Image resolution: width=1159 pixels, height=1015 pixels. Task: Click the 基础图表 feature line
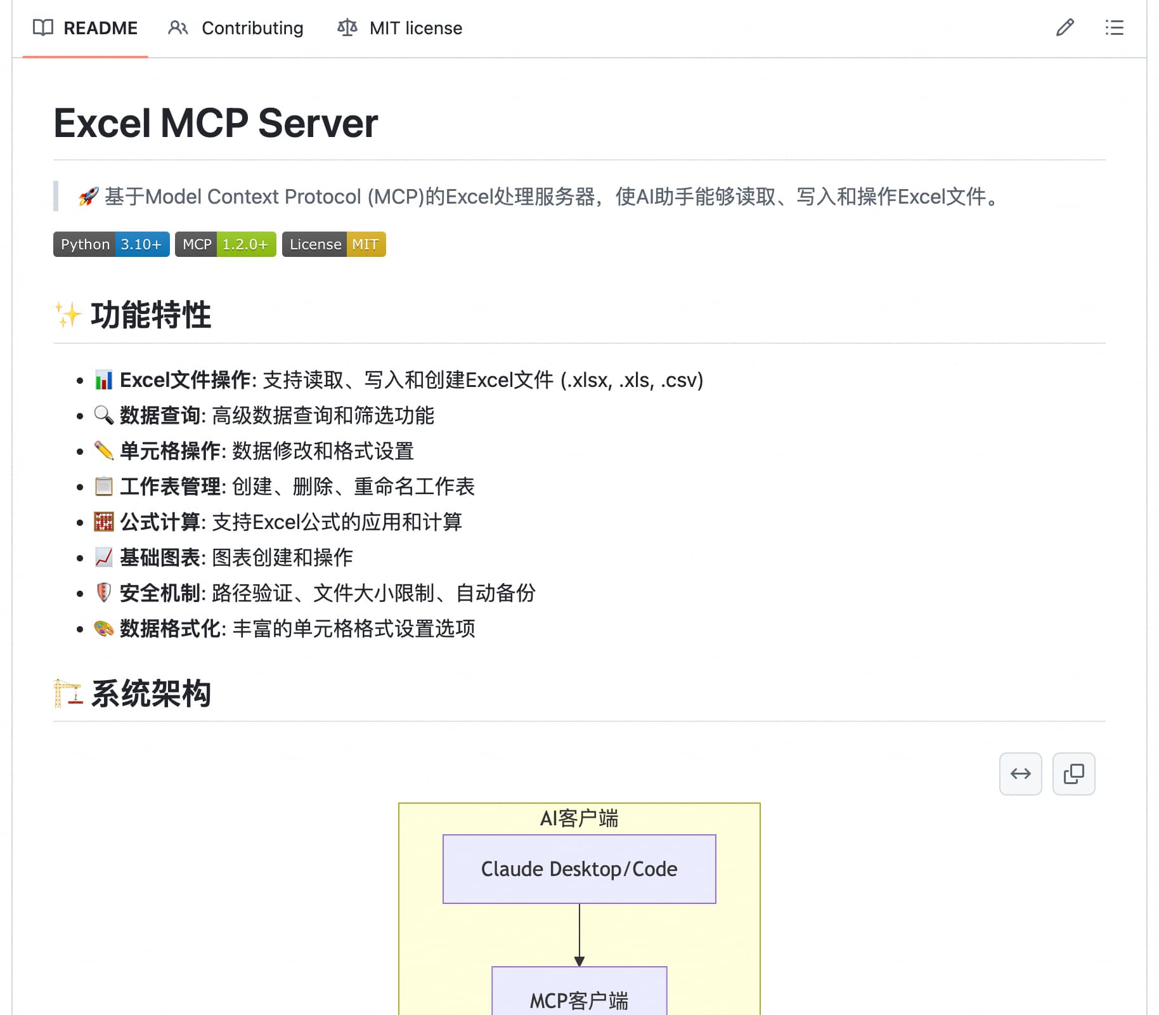224,558
